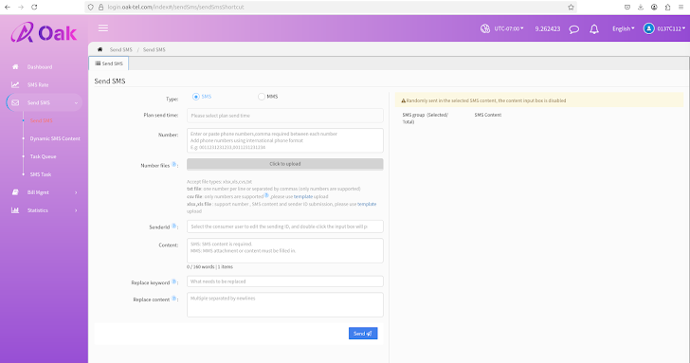690x363 pixels.
Task: Go to Task Queue menu item
Action: pyautogui.click(x=44, y=156)
